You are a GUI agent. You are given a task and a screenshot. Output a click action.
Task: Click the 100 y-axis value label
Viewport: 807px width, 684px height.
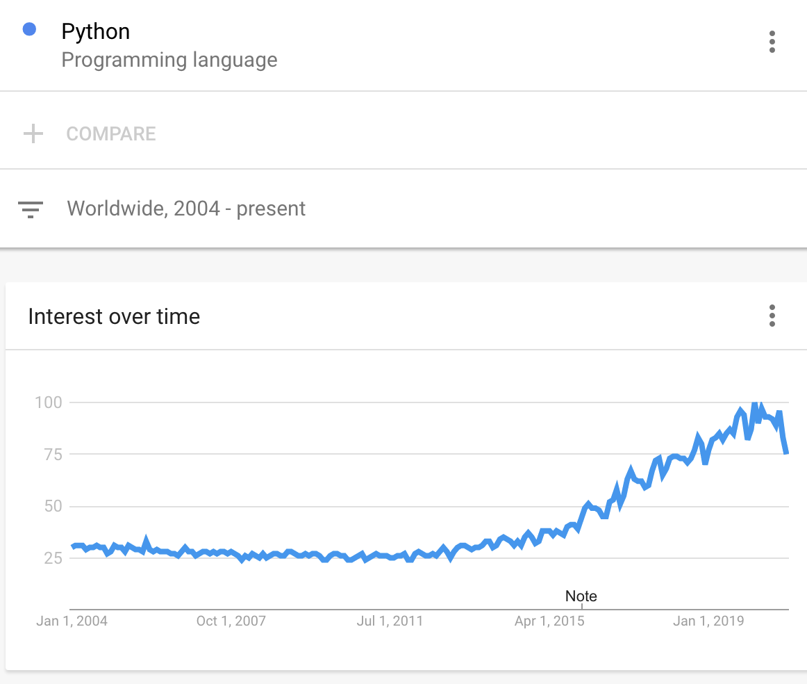click(x=49, y=402)
